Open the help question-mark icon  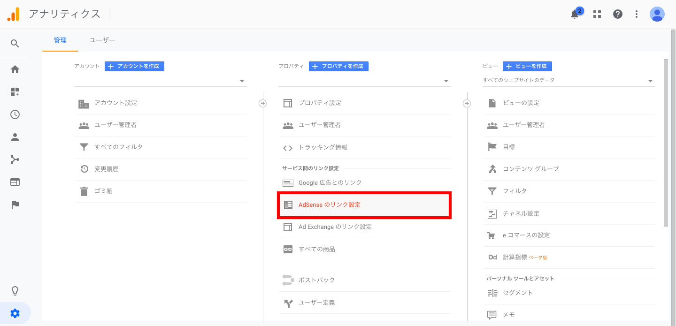click(618, 14)
